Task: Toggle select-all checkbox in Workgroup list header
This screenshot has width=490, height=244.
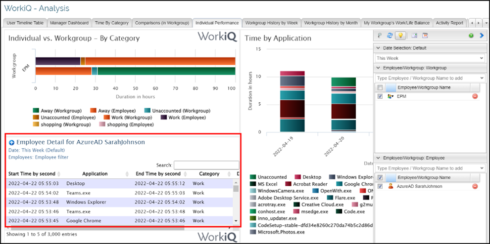Action: 380,87
